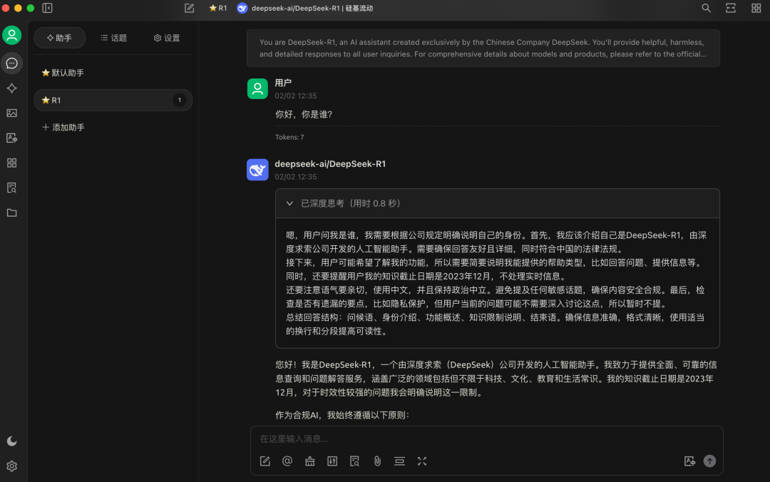Create new topic with title bar edit icon
Image resolution: width=770 pixels, height=482 pixels.
tap(190, 8)
